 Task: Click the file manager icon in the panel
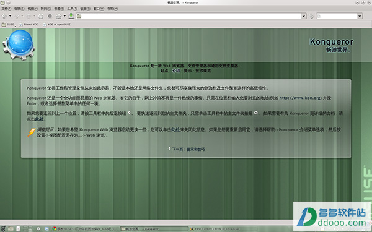pos(11,229)
